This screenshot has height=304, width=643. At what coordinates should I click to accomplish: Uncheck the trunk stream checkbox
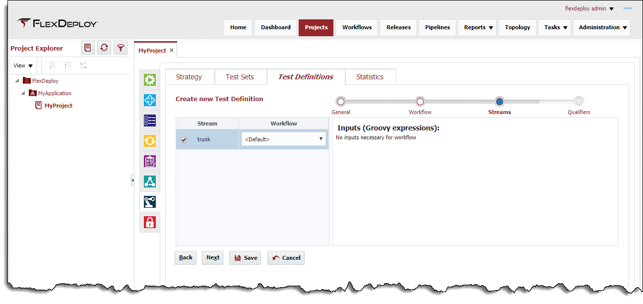point(184,140)
